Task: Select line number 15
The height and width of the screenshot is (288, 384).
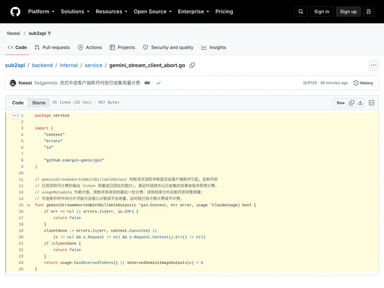Action: (21, 205)
